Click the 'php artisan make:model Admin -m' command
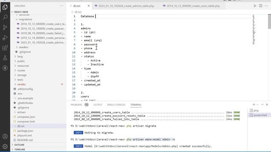271x152 pixels. [151, 139]
